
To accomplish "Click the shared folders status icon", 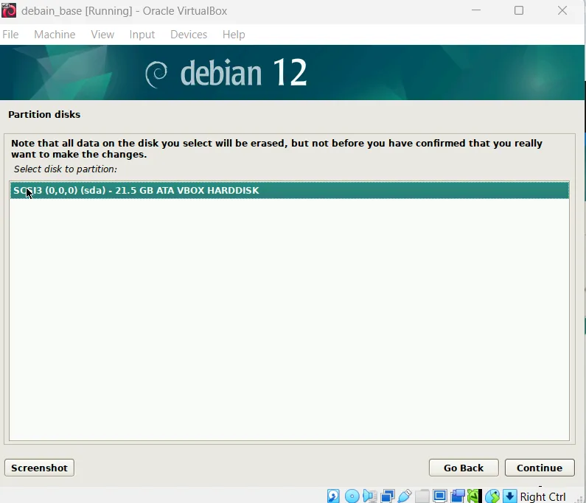I will click(x=422, y=496).
